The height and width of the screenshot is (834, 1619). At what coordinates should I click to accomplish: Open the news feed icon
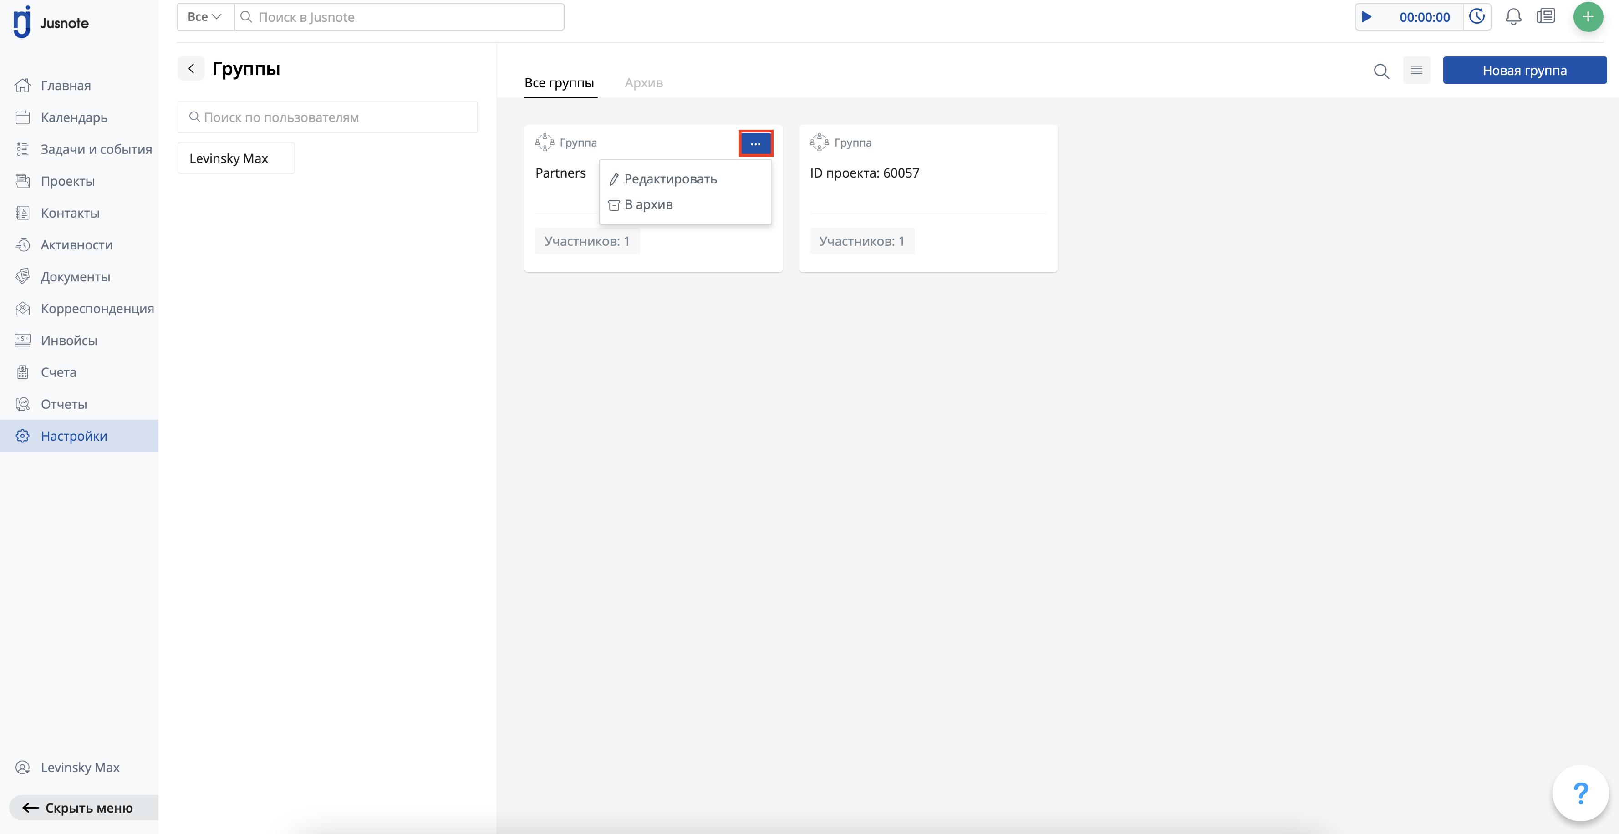pos(1545,16)
